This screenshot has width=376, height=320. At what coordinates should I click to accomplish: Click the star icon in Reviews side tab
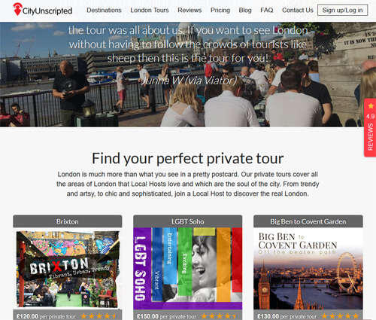[371, 106]
